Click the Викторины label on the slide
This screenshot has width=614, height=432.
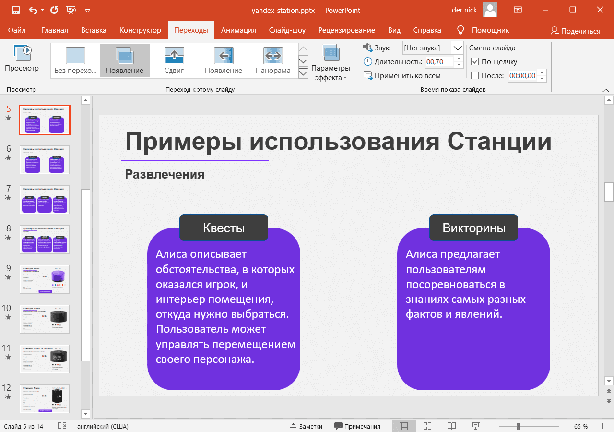(x=473, y=228)
